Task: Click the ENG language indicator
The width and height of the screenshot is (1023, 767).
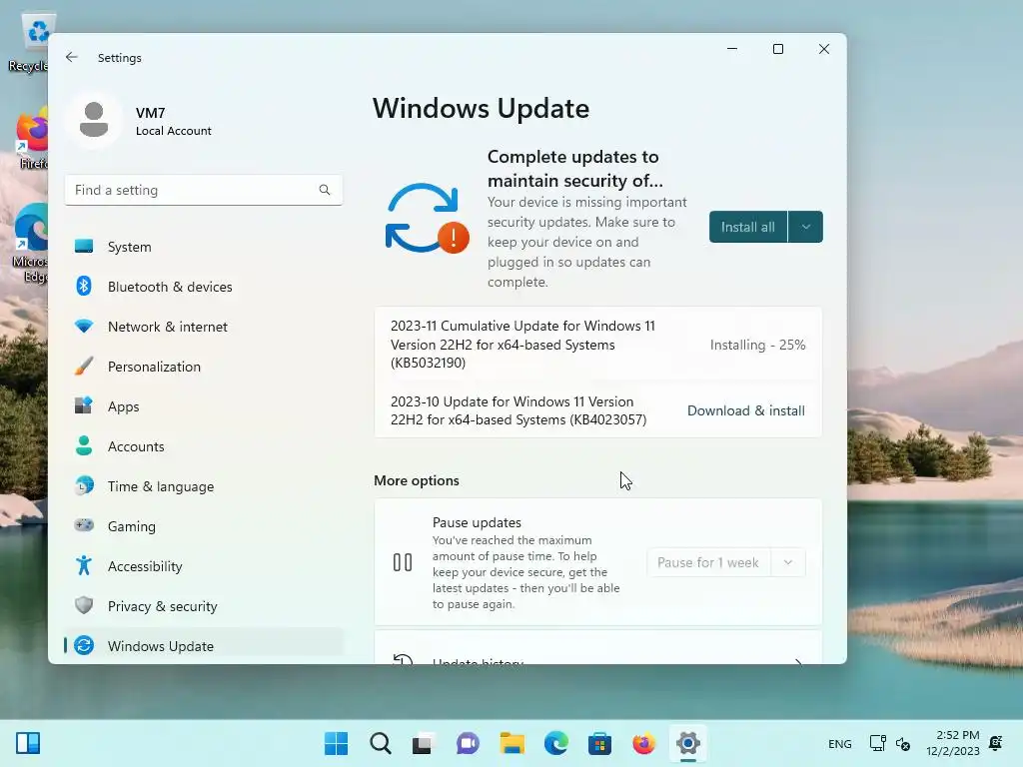Action: point(839,743)
